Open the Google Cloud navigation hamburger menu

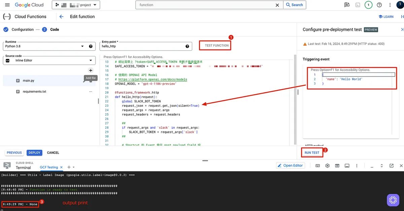7,5
